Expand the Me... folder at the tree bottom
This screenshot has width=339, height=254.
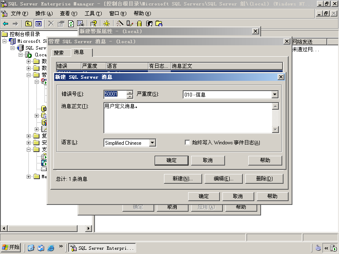coord(28,177)
